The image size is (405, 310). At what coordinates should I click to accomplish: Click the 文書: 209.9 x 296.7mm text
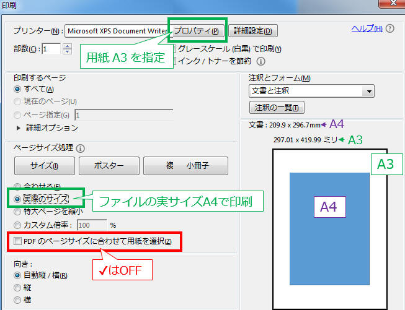pyautogui.click(x=285, y=125)
